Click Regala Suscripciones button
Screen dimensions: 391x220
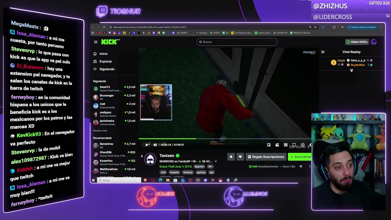266,157
